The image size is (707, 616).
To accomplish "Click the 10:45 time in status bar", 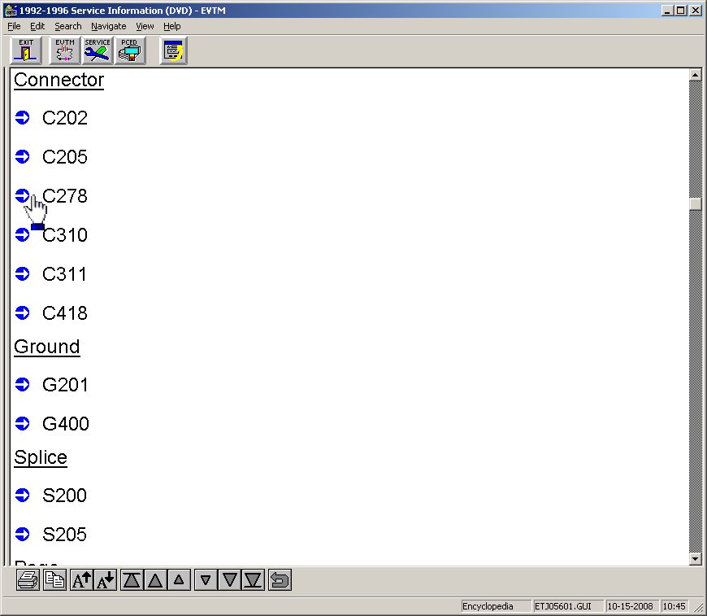I will [674, 606].
